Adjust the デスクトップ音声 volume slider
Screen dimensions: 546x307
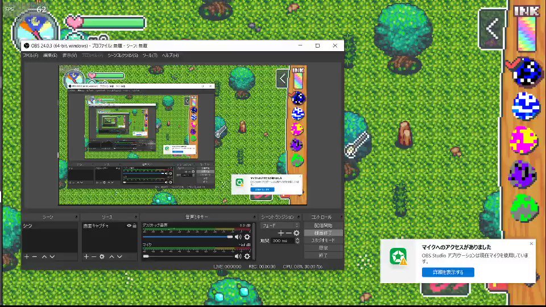(188, 237)
